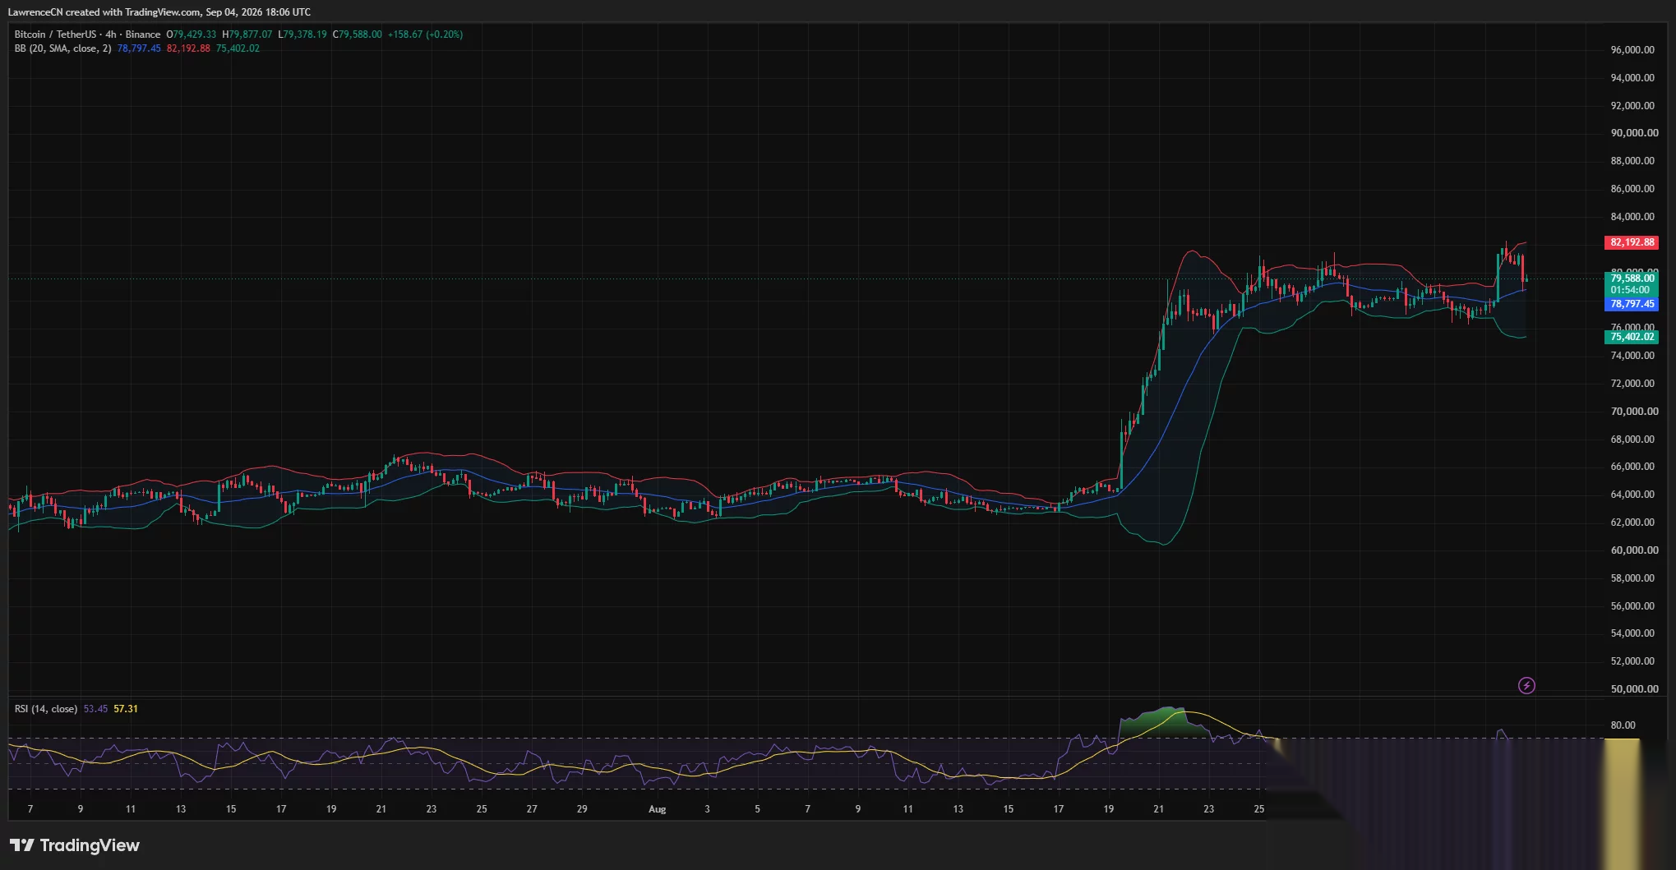Click the 68,000.00 price axis label
The width and height of the screenshot is (1676, 870).
tap(1632, 440)
